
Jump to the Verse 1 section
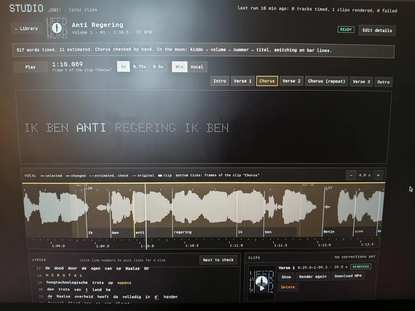242,81
